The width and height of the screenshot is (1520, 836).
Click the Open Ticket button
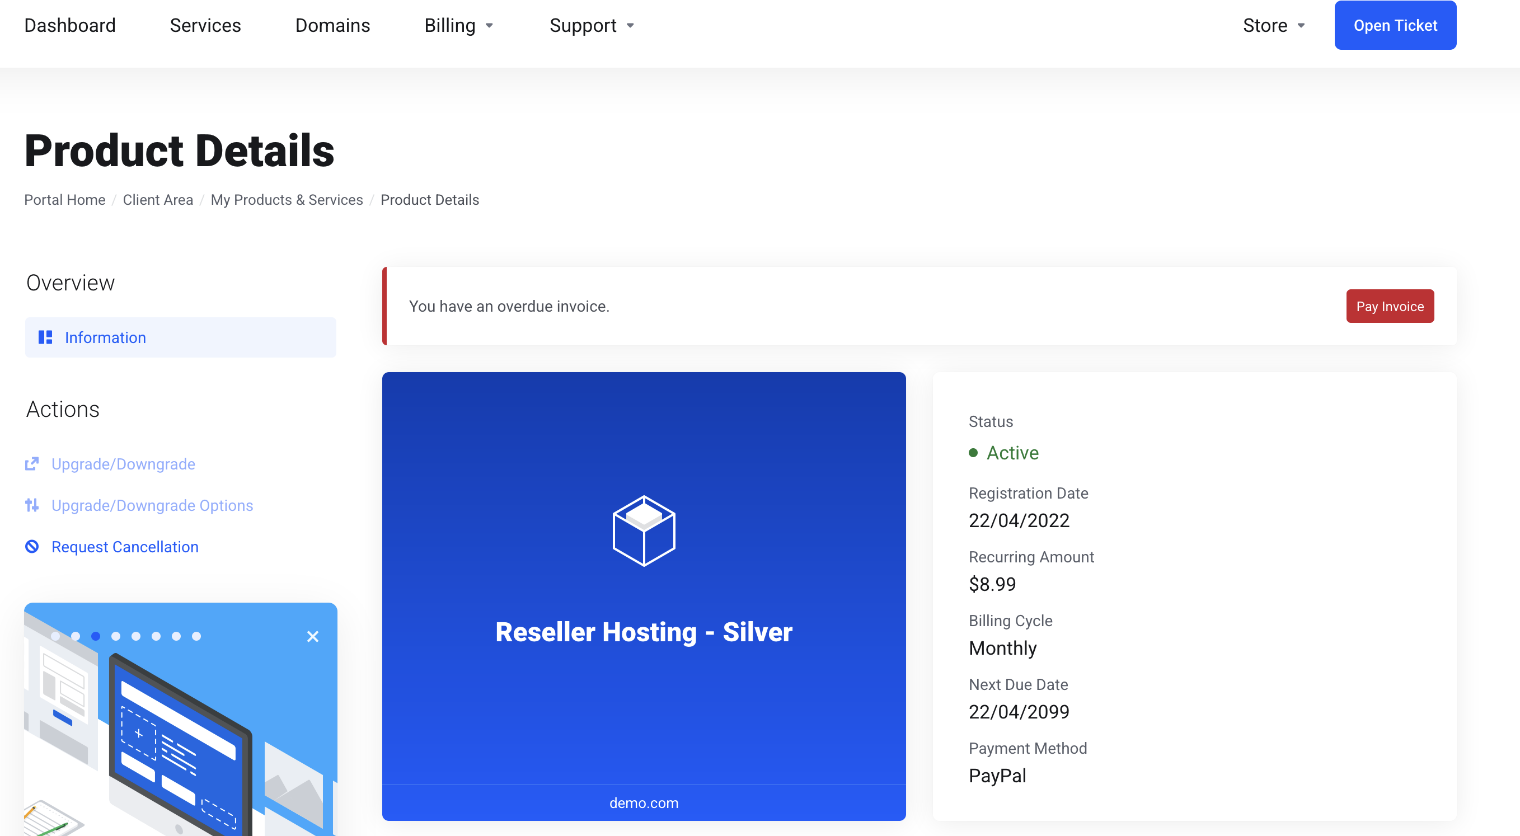pos(1394,25)
